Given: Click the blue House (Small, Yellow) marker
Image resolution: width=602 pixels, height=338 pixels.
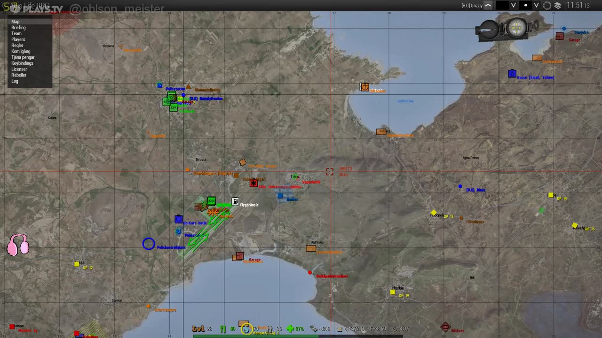Looking at the screenshot, I should click(512, 74).
